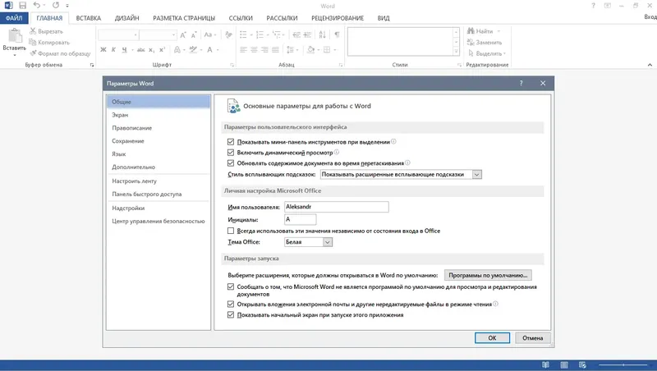Viewport: 657px width, 371px height.
Task: Click Decrease Font Size icon
Action: pyautogui.click(x=194, y=34)
